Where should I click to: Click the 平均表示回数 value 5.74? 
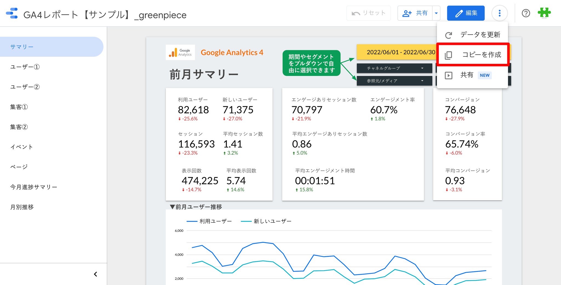tap(236, 181)
